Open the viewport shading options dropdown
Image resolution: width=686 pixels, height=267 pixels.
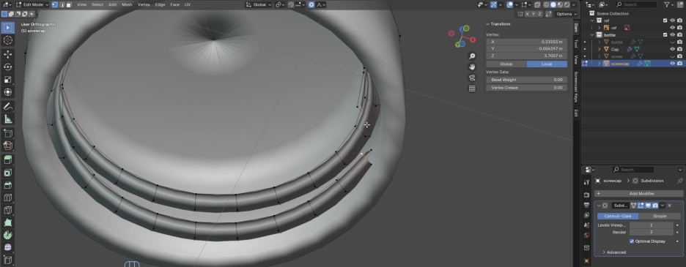coord(574,4)
